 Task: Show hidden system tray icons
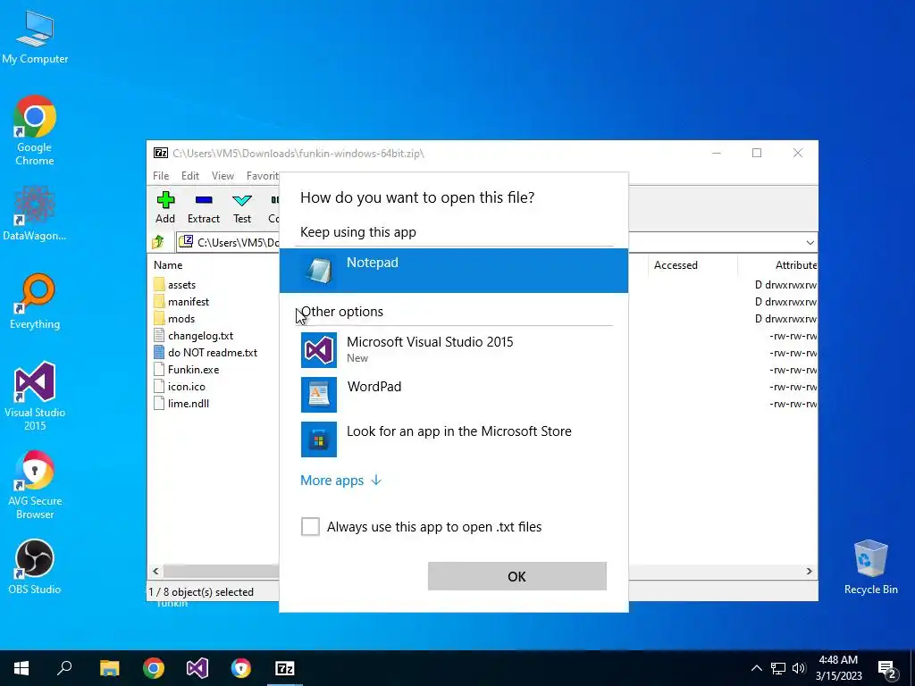(x=756, y=668)
